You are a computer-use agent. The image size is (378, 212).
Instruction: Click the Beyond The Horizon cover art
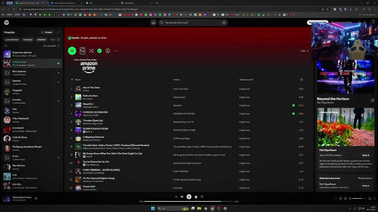[x=346, y=77]
